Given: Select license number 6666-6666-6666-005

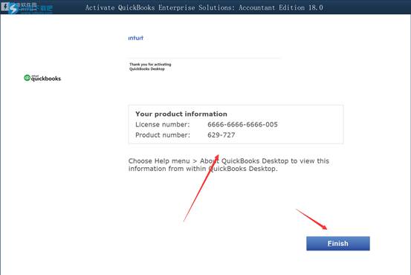Looking at the screenshot, I should click(242, 125).
